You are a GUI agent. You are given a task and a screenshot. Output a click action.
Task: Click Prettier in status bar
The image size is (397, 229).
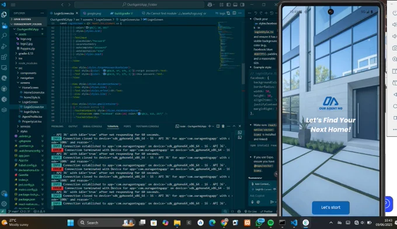pos(266,212)
